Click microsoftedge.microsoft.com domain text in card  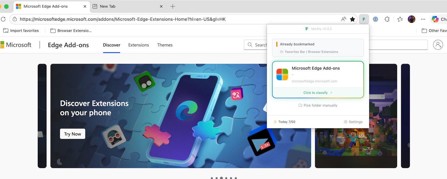pyautogui.click(x=314, y=81)
